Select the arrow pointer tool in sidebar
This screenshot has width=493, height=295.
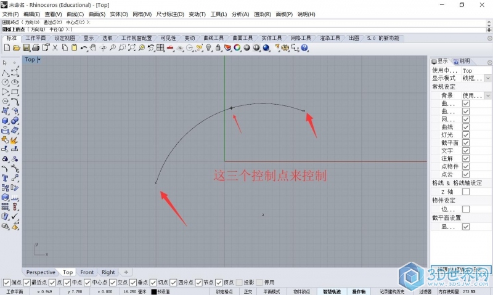point(5,63)
